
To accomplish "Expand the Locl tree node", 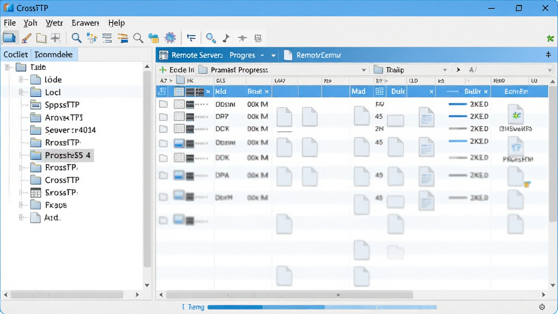I will 21,92.
